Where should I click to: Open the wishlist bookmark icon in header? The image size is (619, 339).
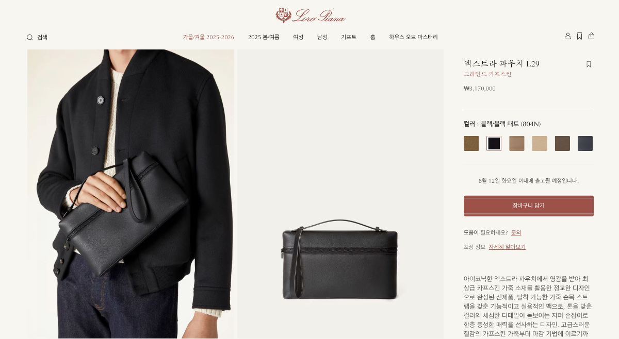coord(580,36)
